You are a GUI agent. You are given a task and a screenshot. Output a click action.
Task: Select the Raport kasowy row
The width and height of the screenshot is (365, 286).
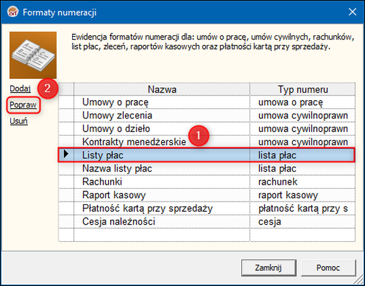(207, 195)
